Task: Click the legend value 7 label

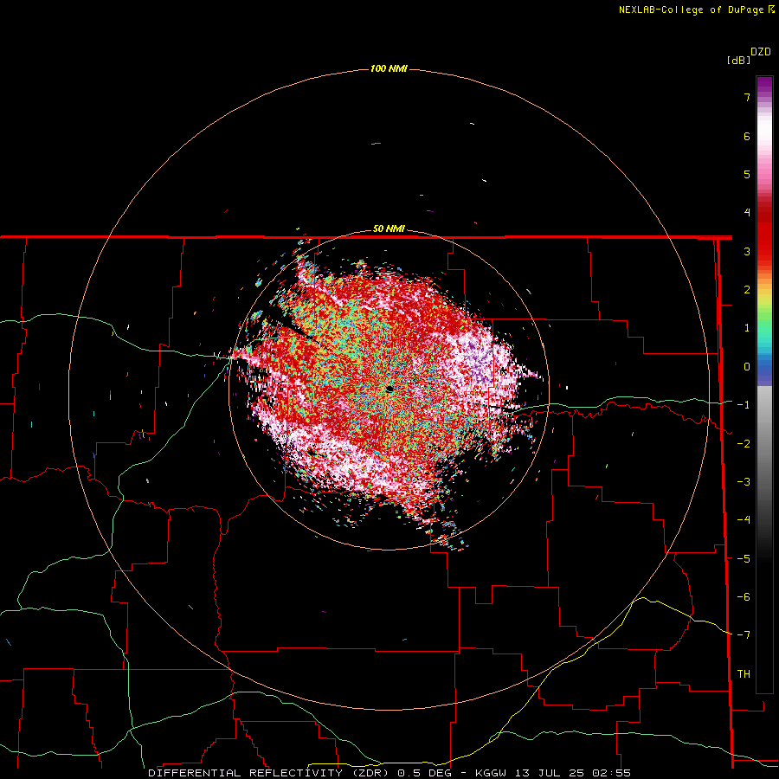Action: click(747, 97)
